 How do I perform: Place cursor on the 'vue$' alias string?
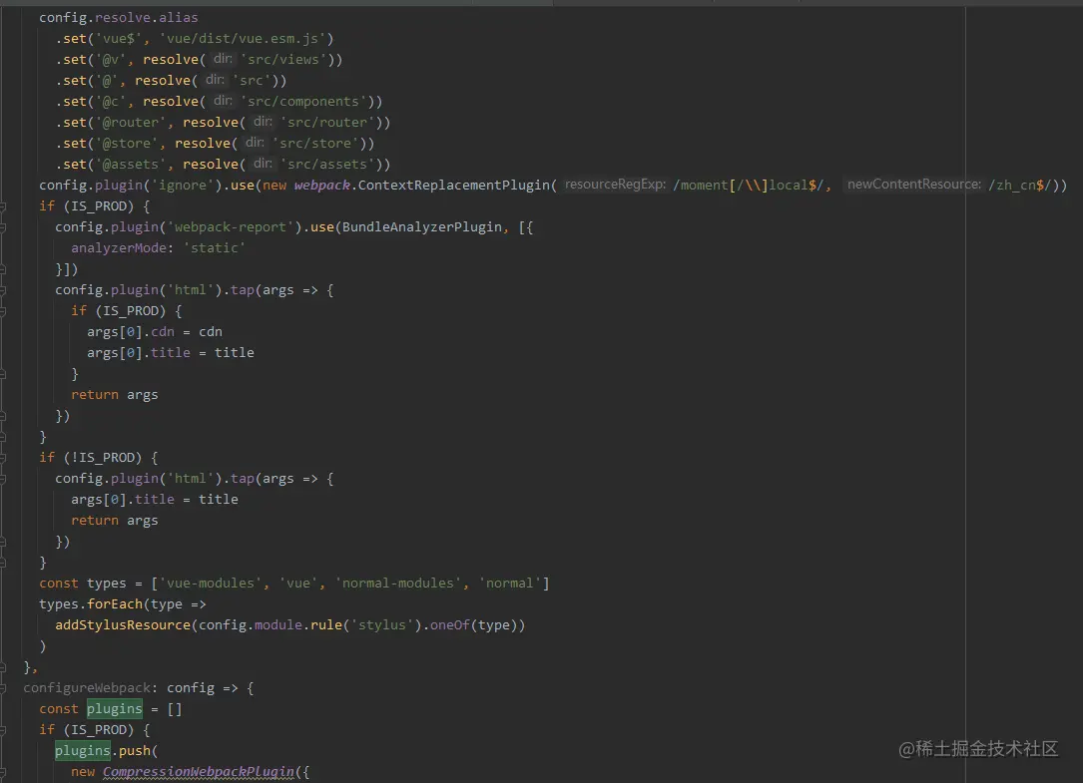pyautogui.click(x=120, y=38)
